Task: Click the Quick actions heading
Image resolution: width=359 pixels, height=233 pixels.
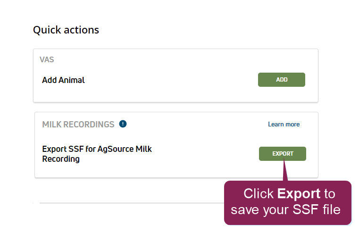Action: click(x=66, y=30)
